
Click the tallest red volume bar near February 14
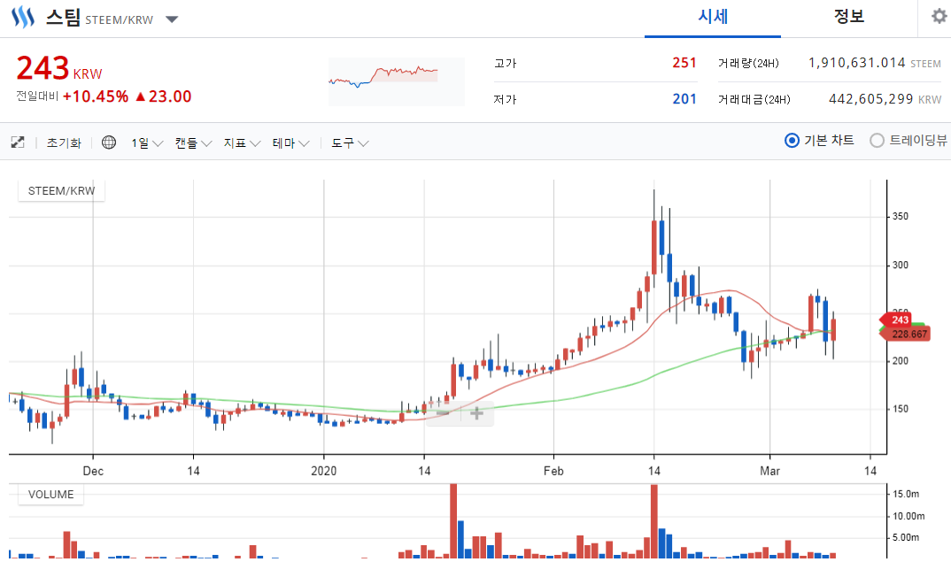pyautogui.click(x=653, y=521)
